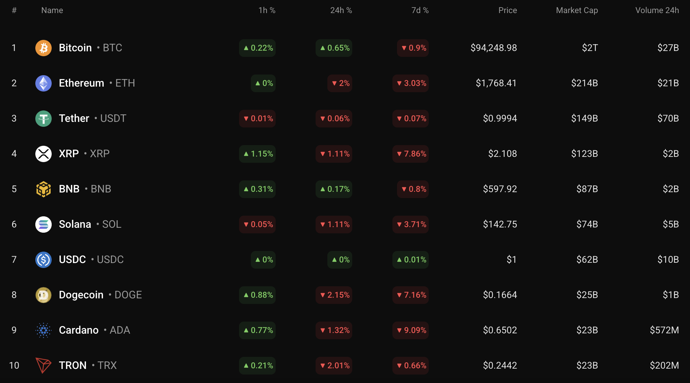Viewport: 690px width, 383px height.
Task: Click the USDC dollar logo icon
Action: (43, 260)
